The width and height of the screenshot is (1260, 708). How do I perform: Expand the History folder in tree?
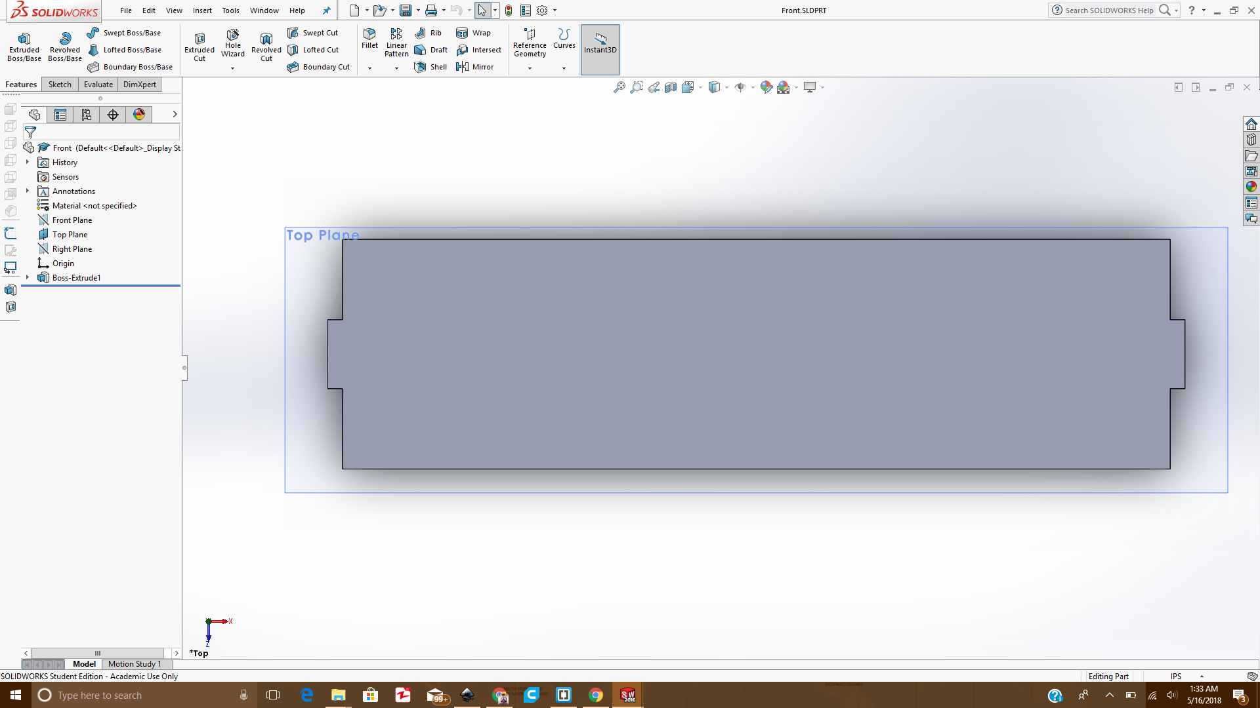(28, 162)
